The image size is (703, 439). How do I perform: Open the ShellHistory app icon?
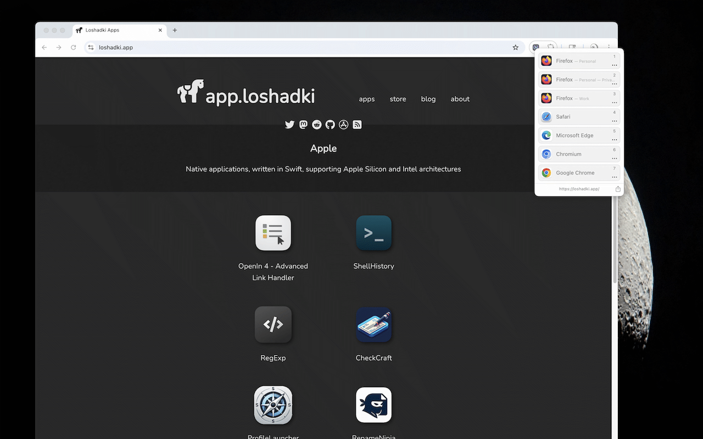[373, 233]
